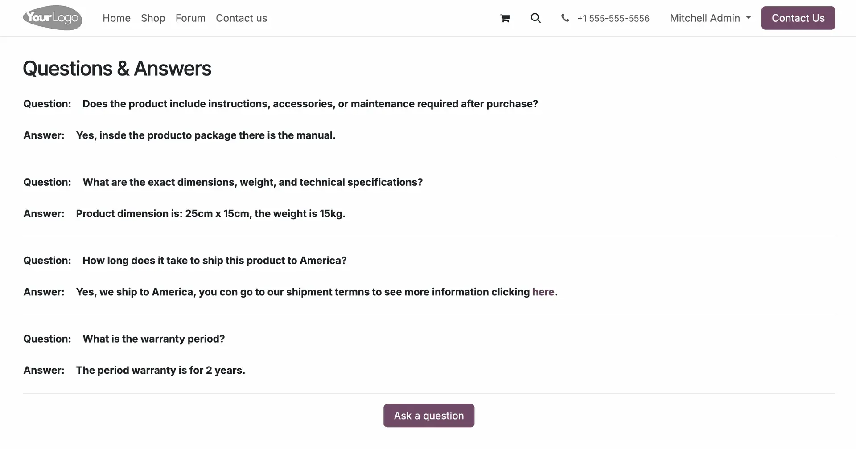Image resolution: width=856 pixels, height=449 pixels.
Task: Open the Shop menu item
Action: [x=153, y=18]
